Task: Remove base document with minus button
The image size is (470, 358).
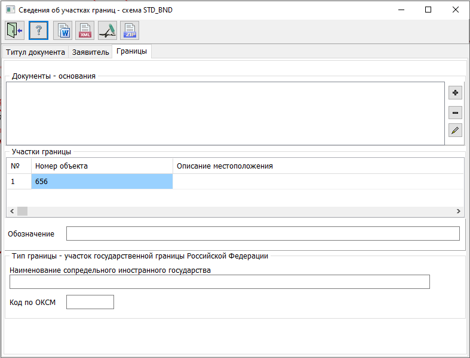Action: (455, 112)
